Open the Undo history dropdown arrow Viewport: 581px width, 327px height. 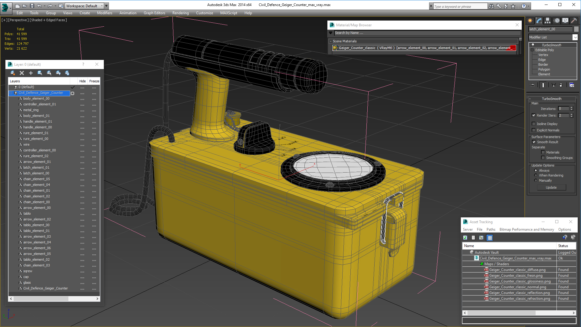coord(44,6)
